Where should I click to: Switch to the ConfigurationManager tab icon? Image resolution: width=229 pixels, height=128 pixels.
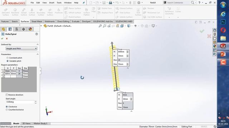[17, 29]
